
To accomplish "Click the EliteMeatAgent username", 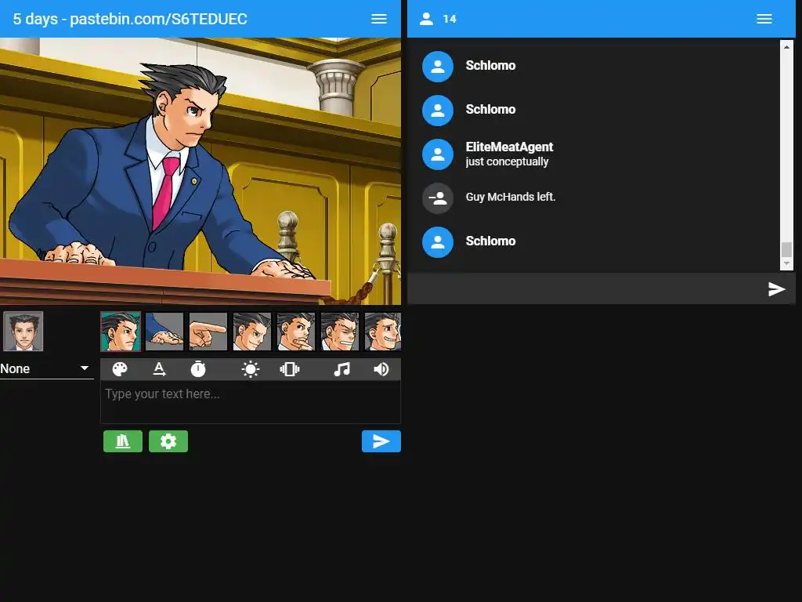I will click(x=509, y=147).
